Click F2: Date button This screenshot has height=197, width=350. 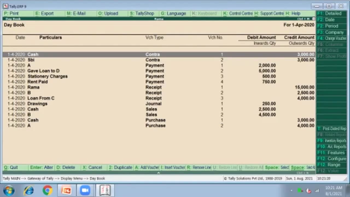click(331, 20)
